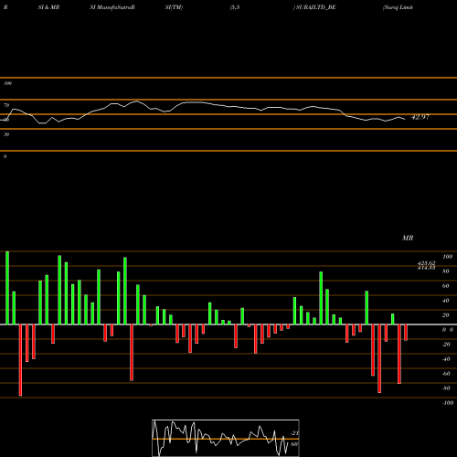Click the 'SI MunafaSutraR' header text

(112, 7)
